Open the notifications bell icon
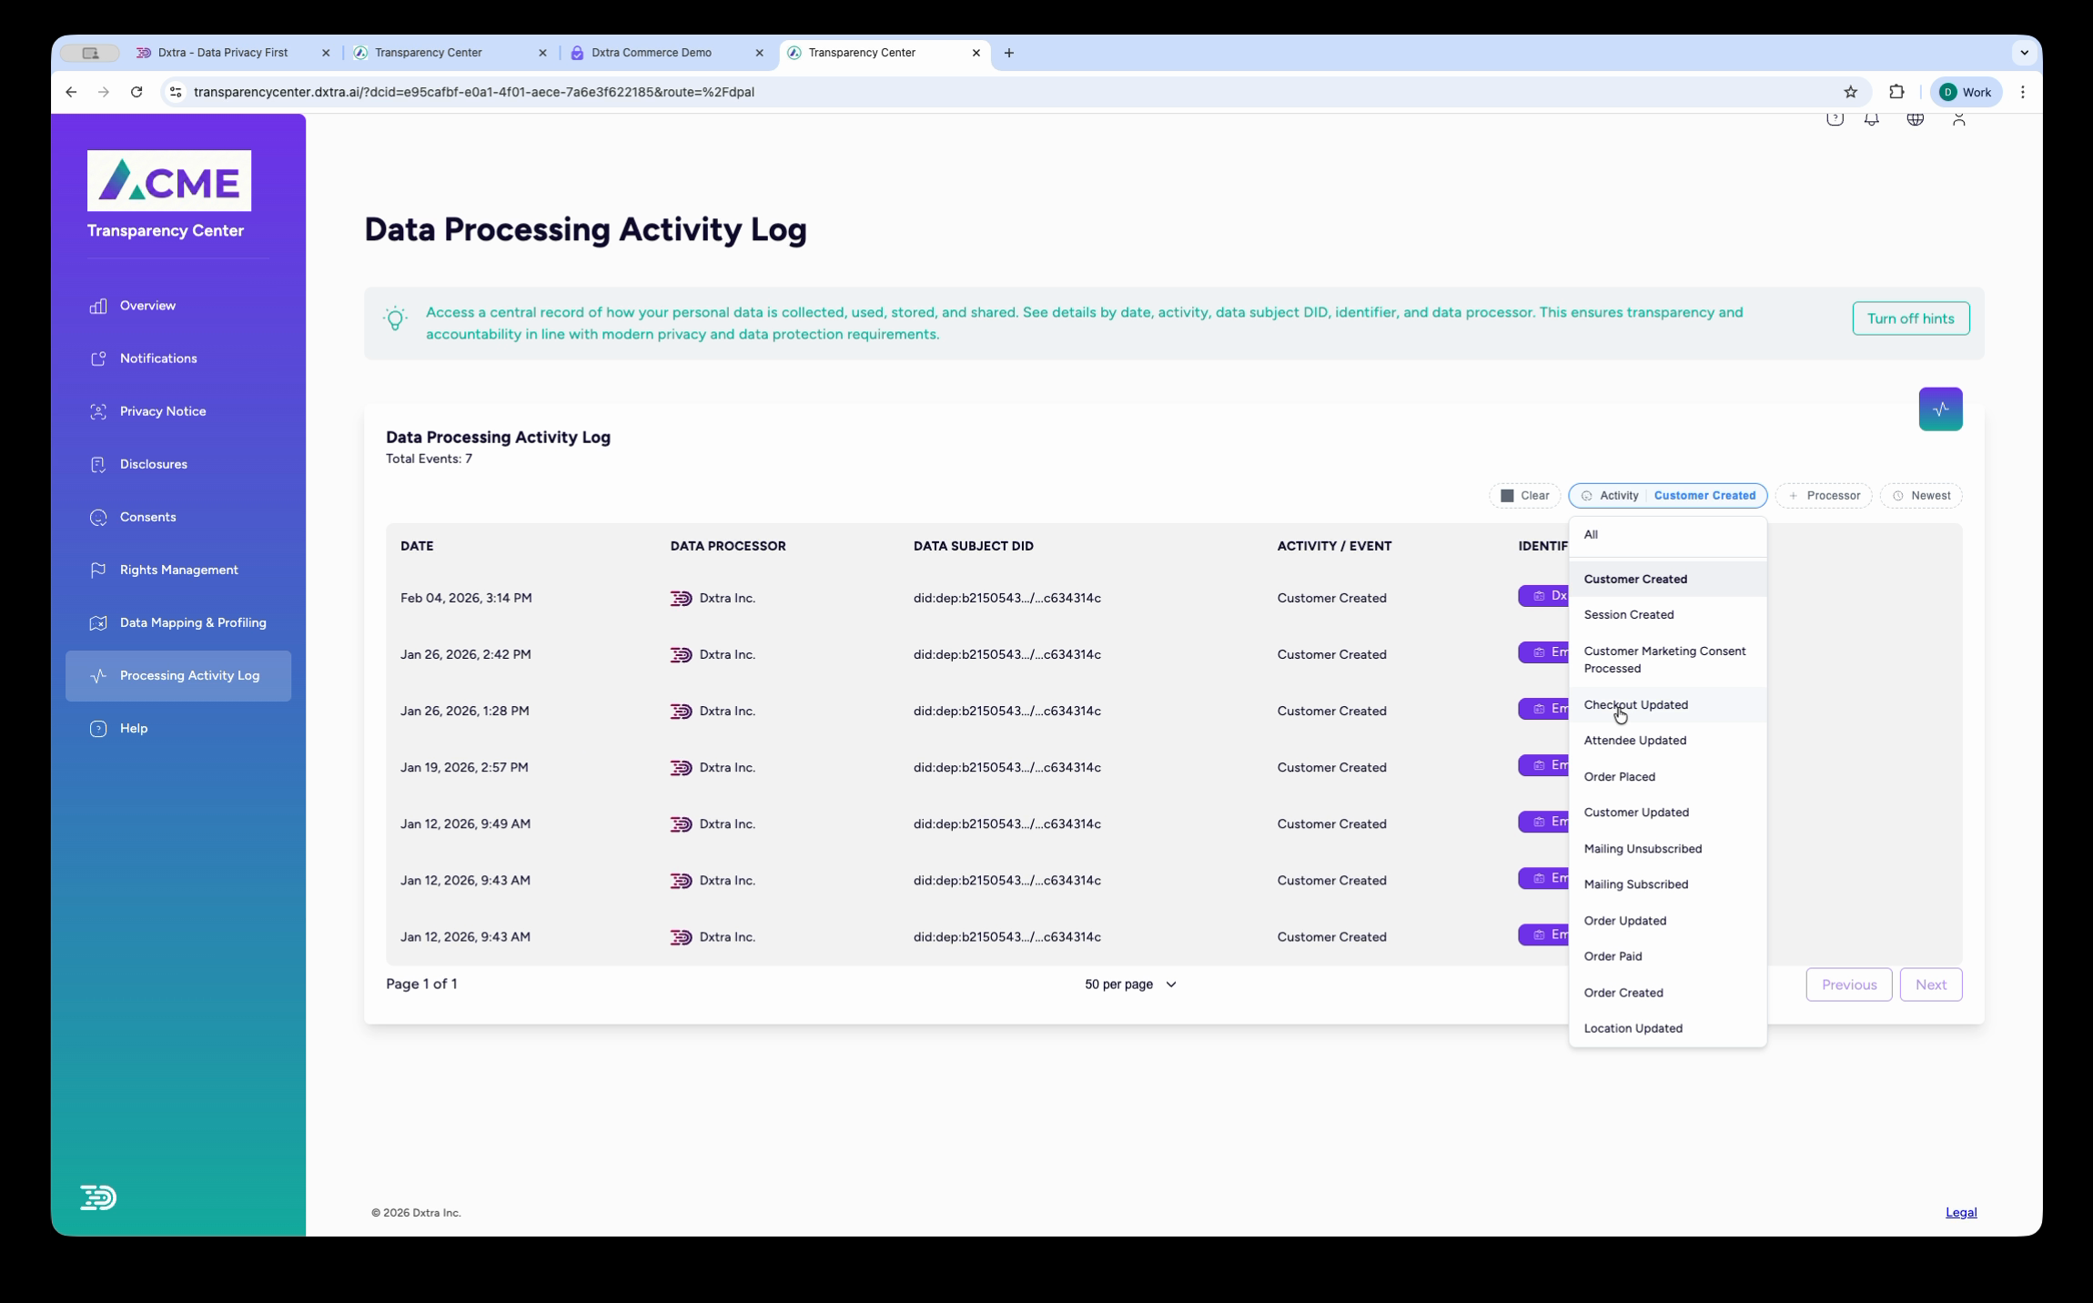 tap(1871, 118)
